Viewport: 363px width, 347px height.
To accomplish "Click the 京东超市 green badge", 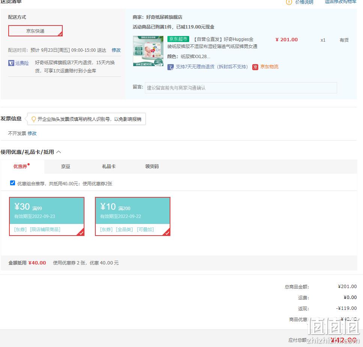I will [178, 39].
